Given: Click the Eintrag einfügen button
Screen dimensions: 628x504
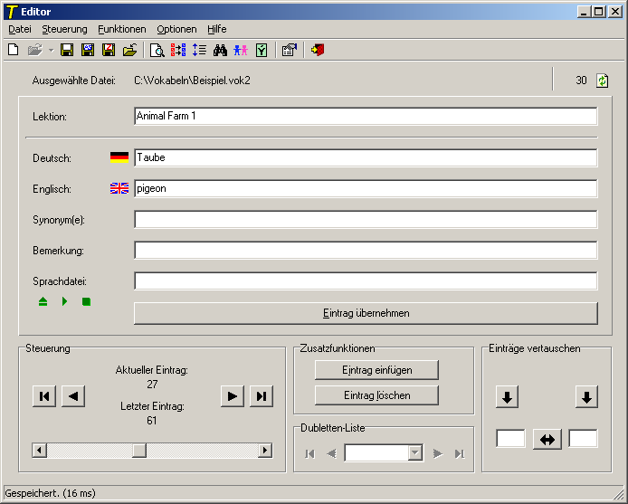Looking at the screenshot, I should pos(376,369).
